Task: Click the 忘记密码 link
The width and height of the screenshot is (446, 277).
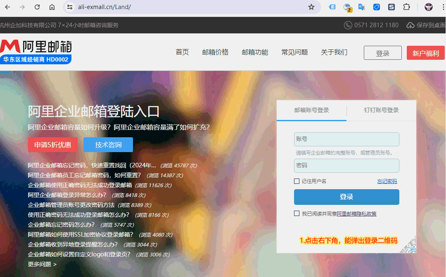Action: tap(387, 181)
